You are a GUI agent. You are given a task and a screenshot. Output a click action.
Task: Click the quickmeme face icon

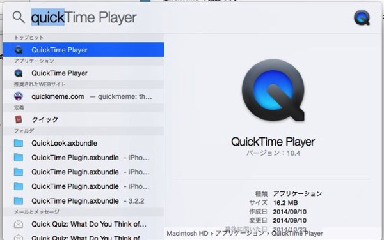tap(19, 96)
